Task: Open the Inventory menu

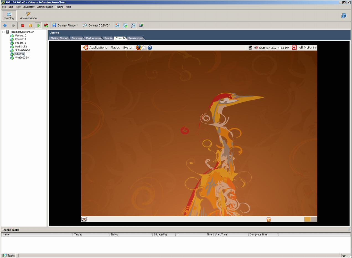Action: tap(29, 7)
